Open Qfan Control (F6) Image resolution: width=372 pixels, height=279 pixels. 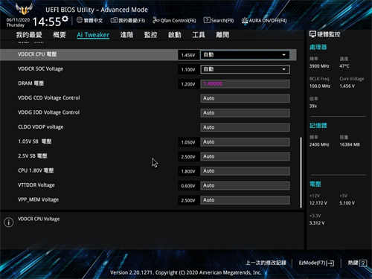174,20
